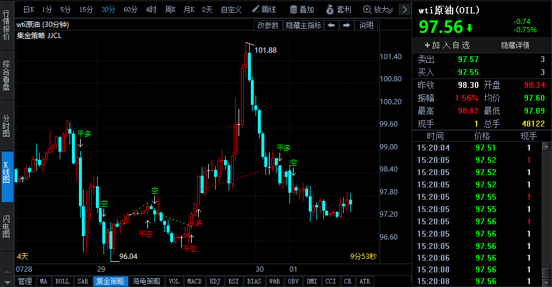The width and height of the screenshot is (552, 287).
Task: Click 隐藏主指标 to hide main indicator
Action: [x=303, y=25]
